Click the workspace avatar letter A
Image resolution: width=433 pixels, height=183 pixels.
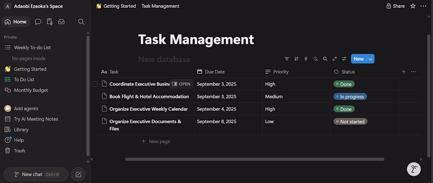[x=8, y=6]
